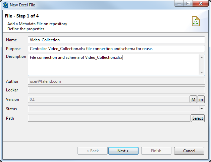The width and height of the screenshot is (211, 162).
Task: Open the Status dropdown arrow
Action: pos(202,109)
